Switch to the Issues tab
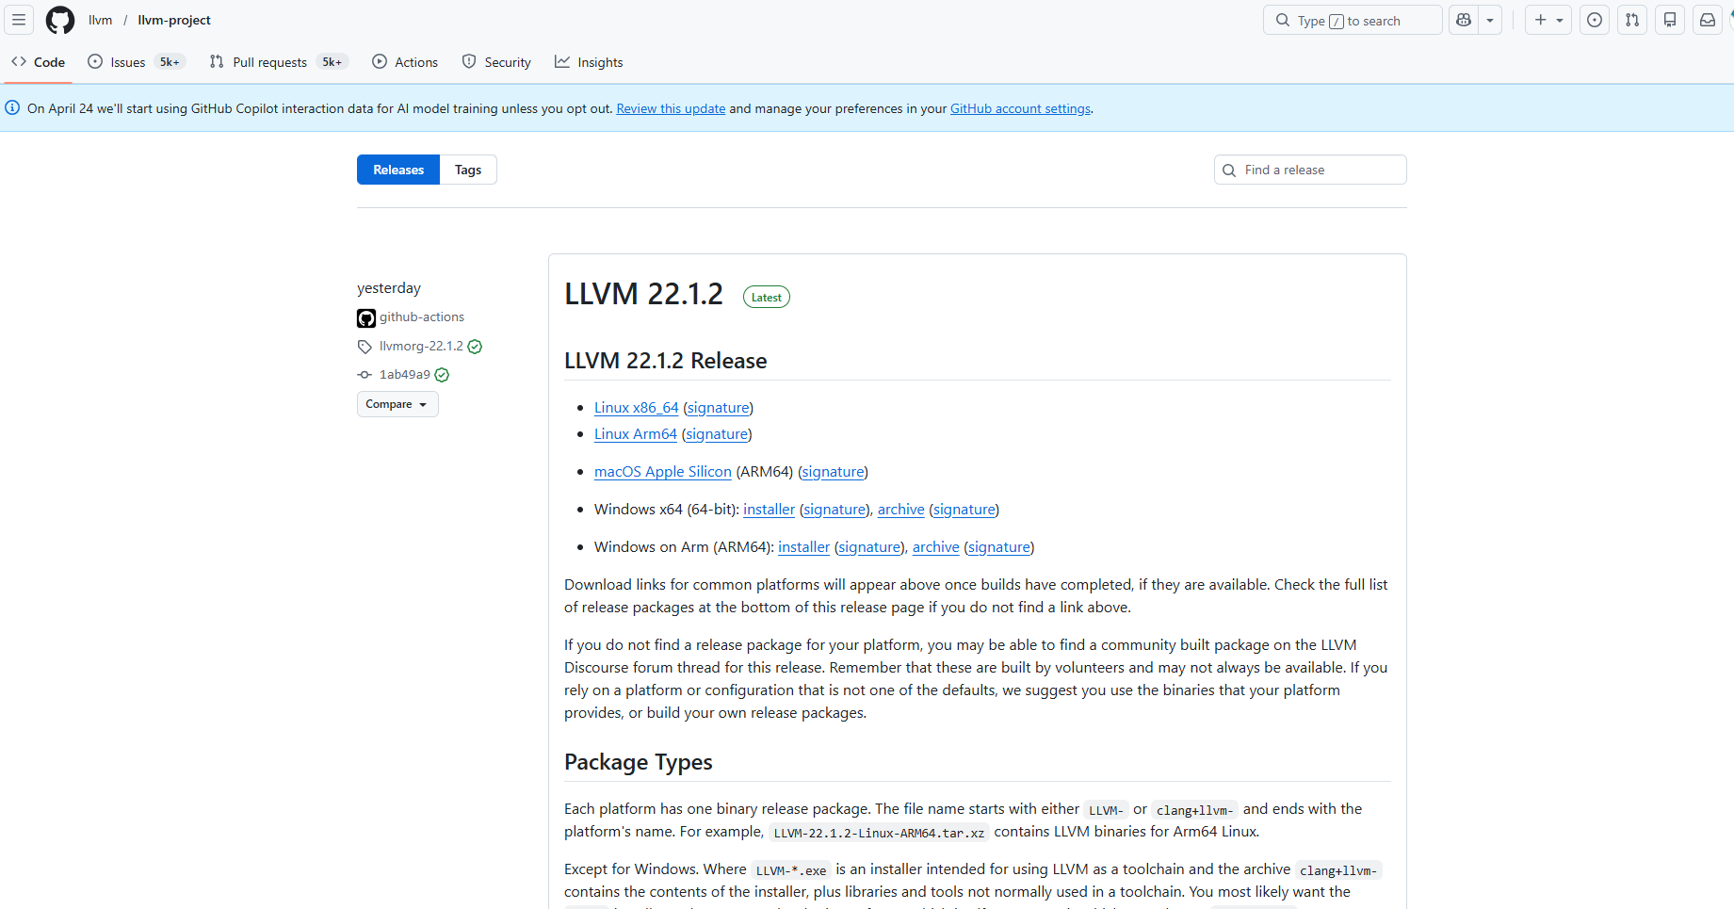The height and width of the screenshot is (909, 1734). click(136, 62)
